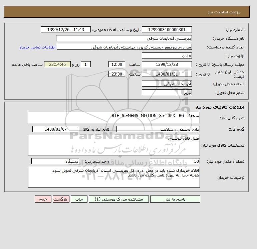Click the unit of measure field دستگاه
257x249 pixels.
point(55,161)
